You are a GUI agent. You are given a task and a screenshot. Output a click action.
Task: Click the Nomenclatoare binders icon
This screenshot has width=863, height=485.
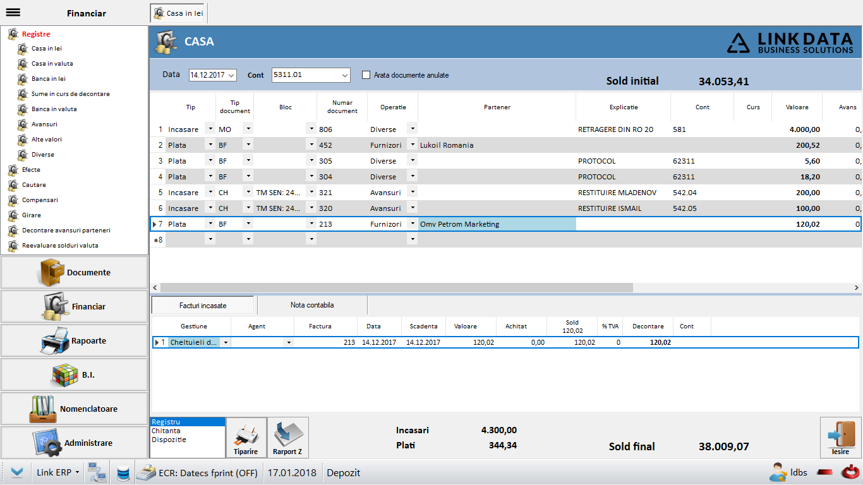pyautogui.click(x=43, y=409)
